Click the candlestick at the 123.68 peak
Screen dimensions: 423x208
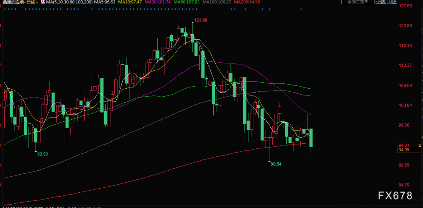tap(192, 38)
